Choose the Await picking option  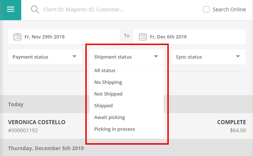(109, 117)
